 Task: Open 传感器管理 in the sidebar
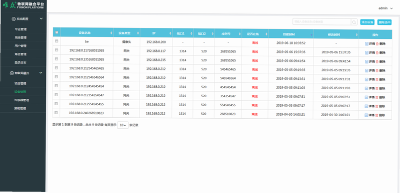21,100
